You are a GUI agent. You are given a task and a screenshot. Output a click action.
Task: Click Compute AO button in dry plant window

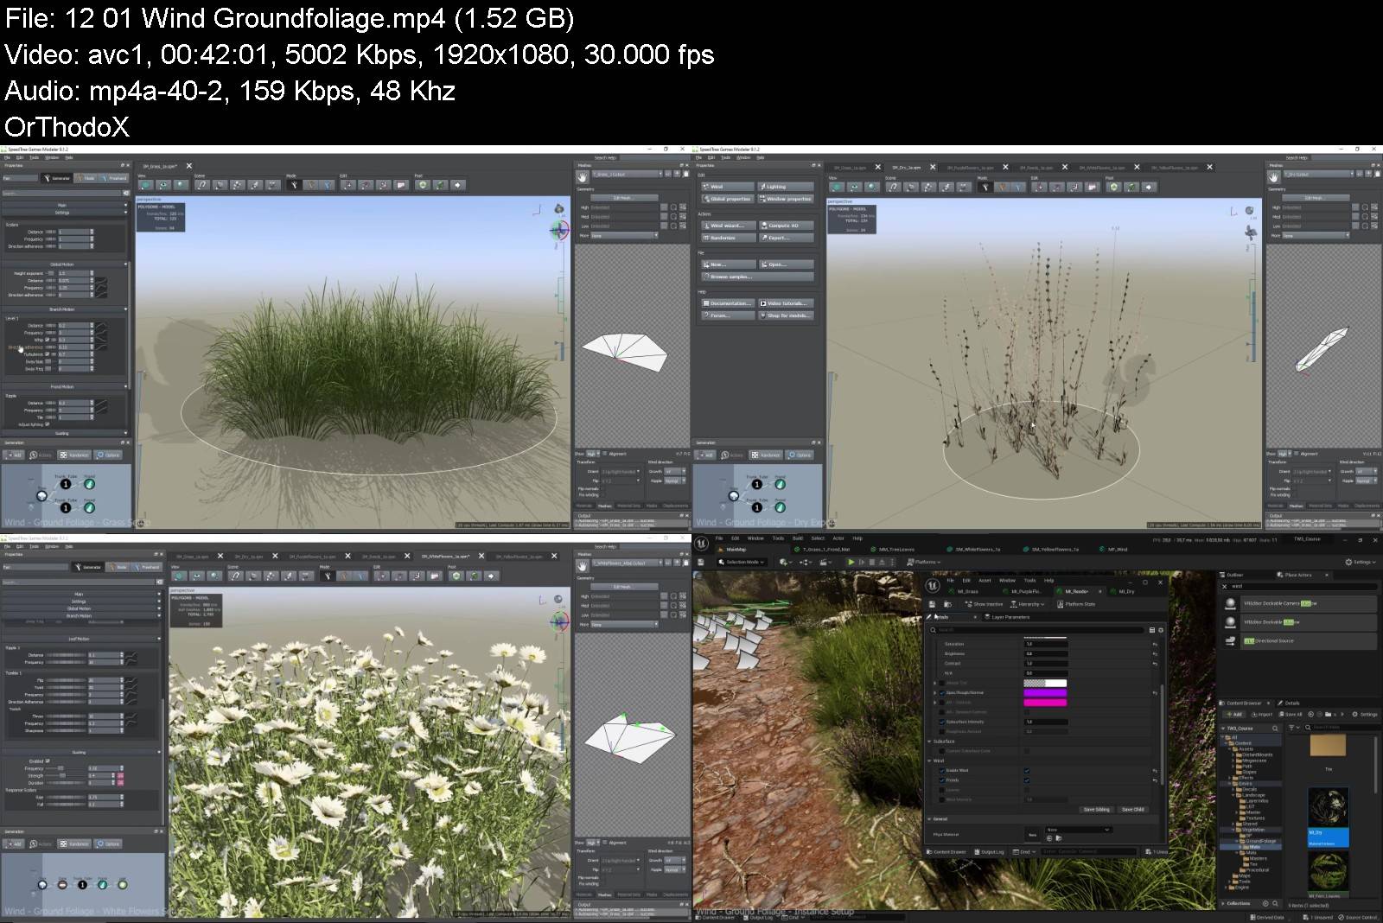pos(786,226)
